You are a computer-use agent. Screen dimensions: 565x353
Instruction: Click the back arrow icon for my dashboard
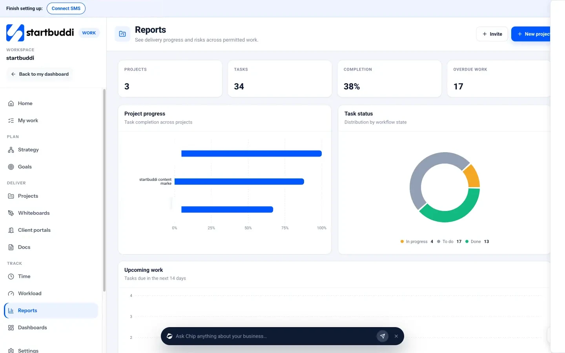coord(13,74)
